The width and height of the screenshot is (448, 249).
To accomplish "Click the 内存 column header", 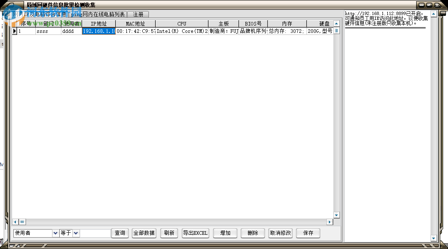I will (x=287, y=24).
